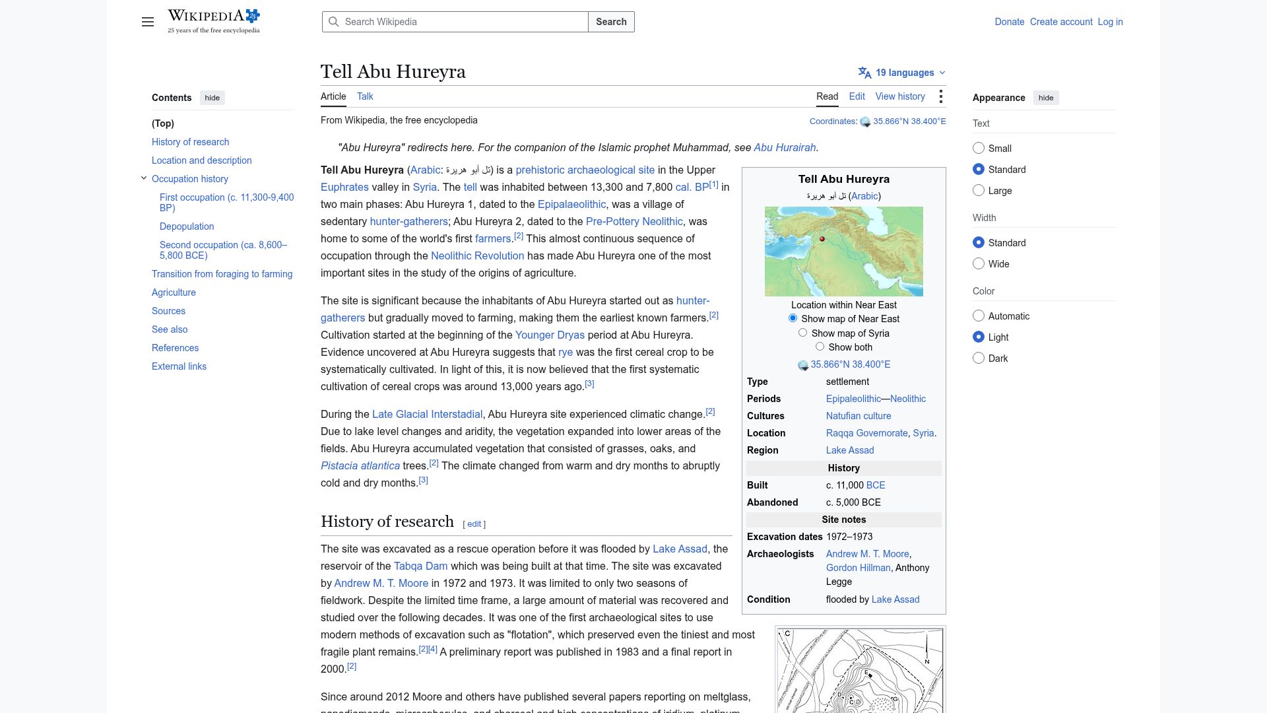Image resolution: width=1267 pixels, height=713 pixels.
Task: Select the Read tab
Action: [827, 96]
